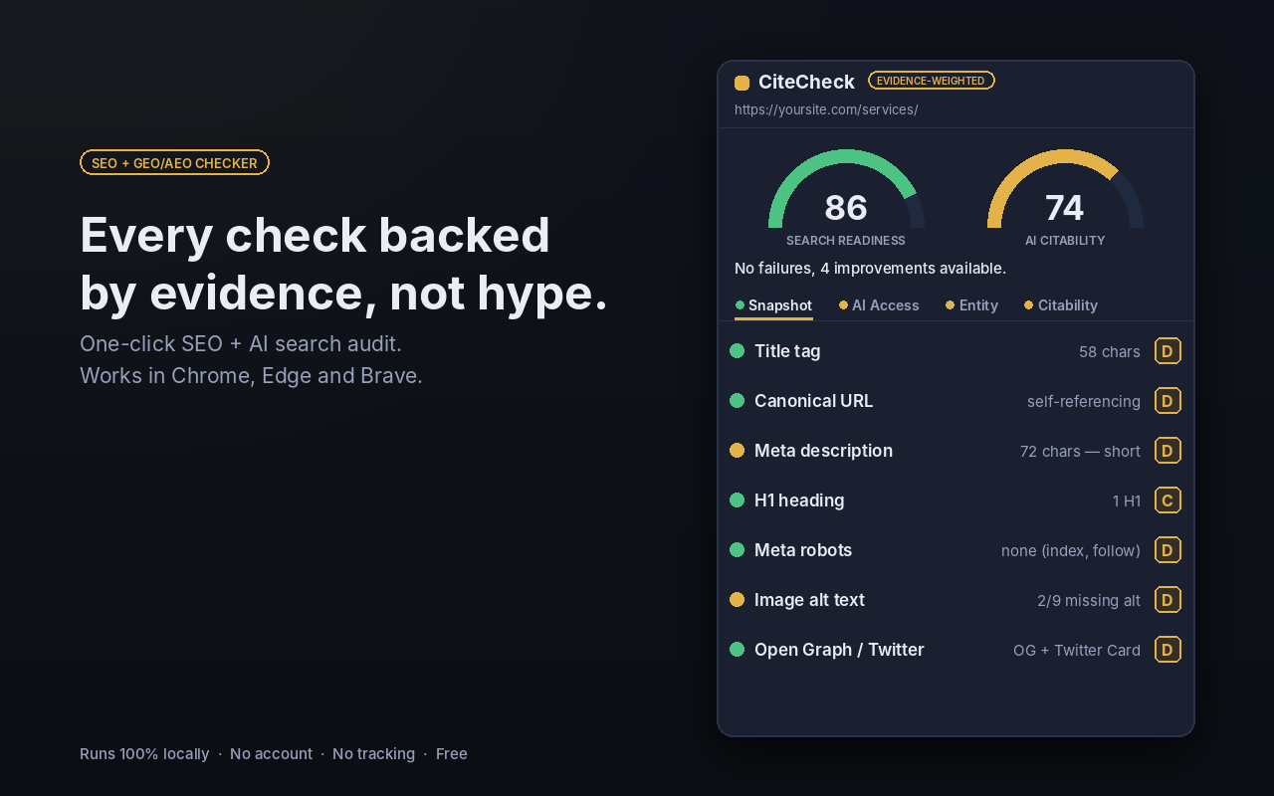Click the D badge next to Meta robots
This screenshot has height=796, width=1274.
[1168, 550]
